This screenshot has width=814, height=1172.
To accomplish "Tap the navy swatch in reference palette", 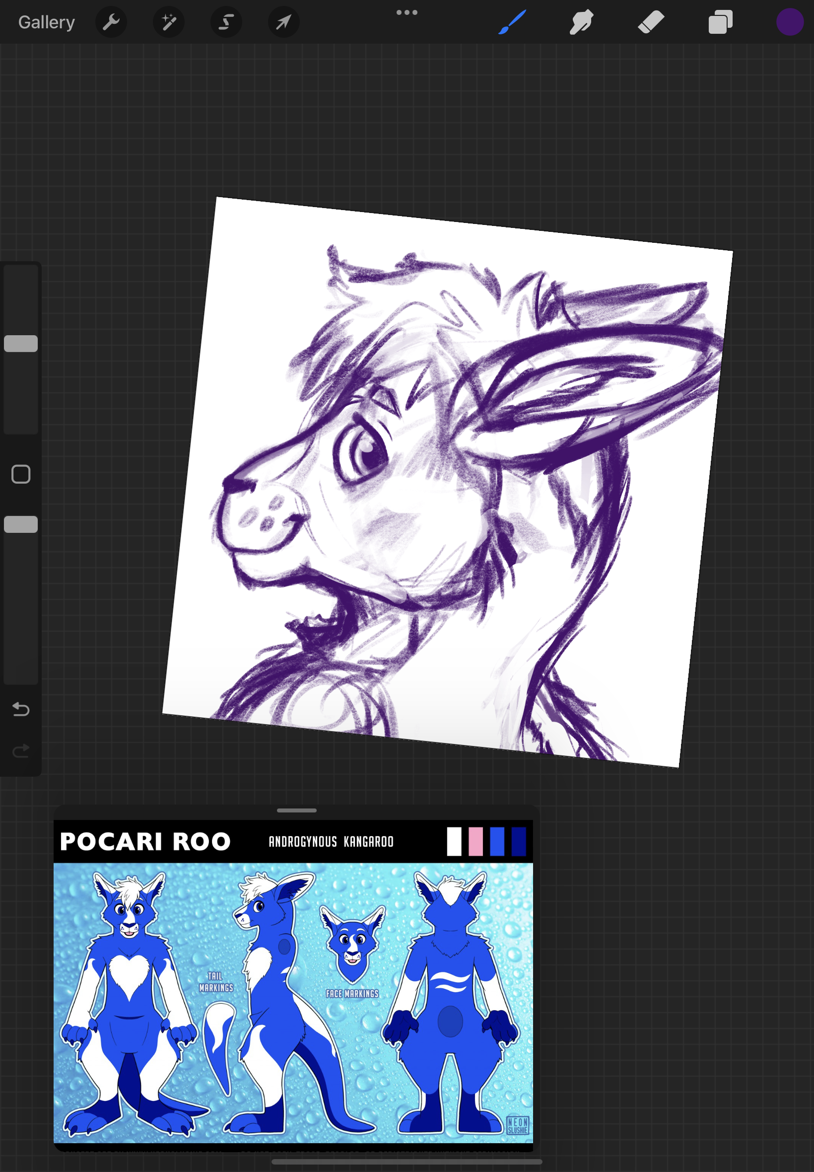I will pos(518,841).
